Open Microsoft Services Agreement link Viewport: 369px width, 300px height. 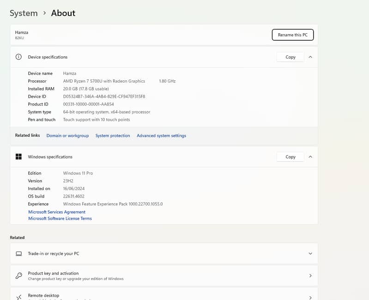tap(57, 212)
